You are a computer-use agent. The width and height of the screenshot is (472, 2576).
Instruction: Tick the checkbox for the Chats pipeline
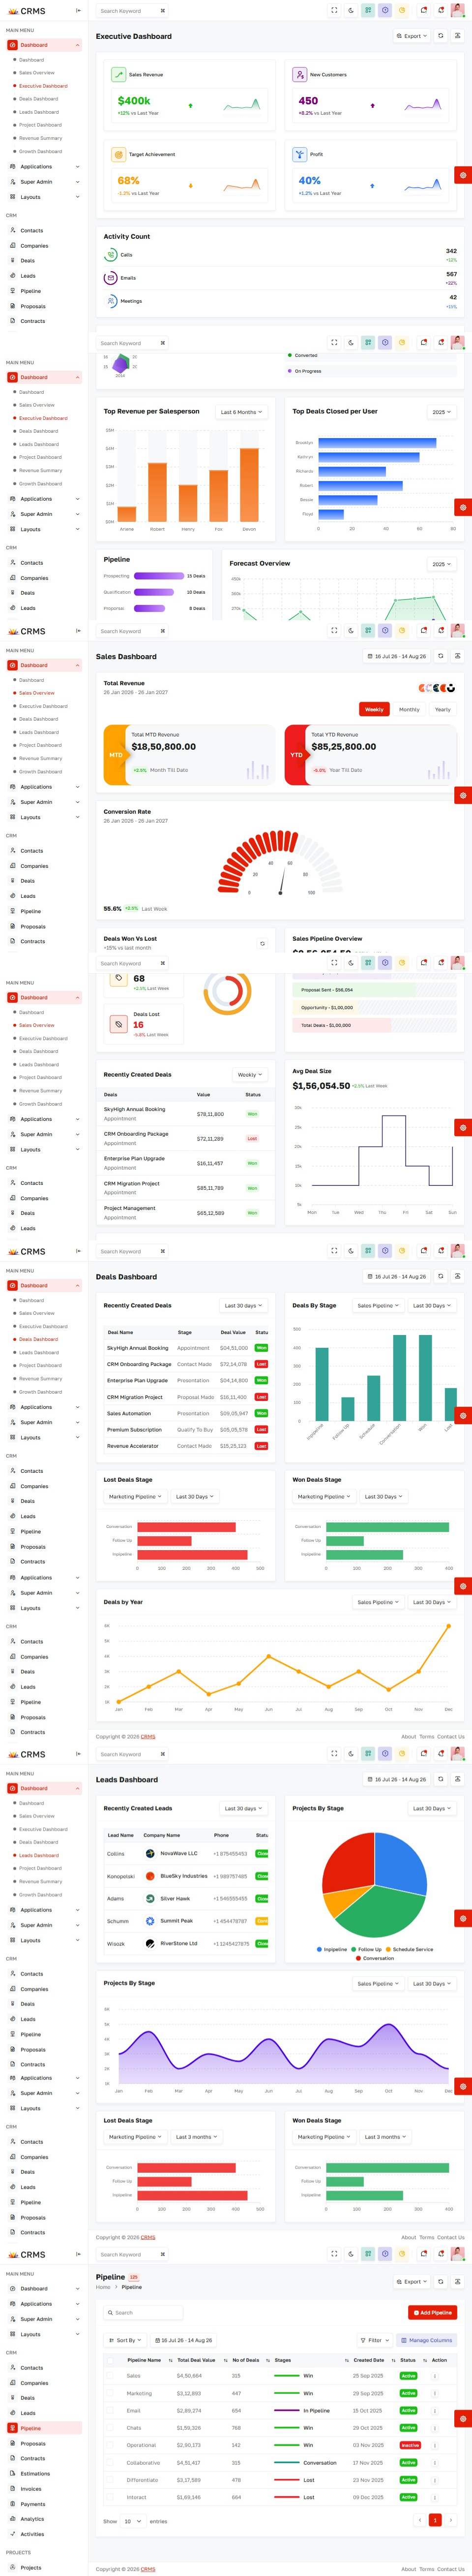pos(111,2428)
